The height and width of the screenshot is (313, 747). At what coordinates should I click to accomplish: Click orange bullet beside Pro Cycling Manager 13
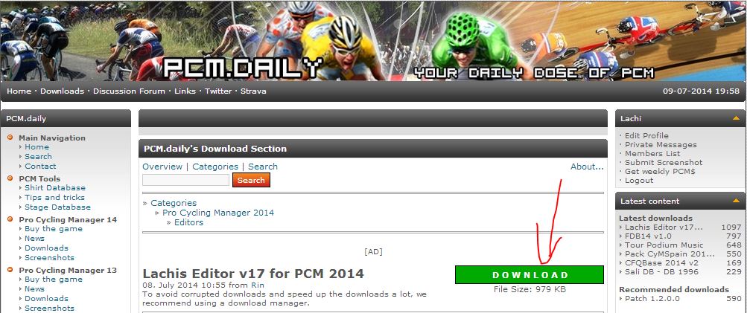click(x=10, y=270)
